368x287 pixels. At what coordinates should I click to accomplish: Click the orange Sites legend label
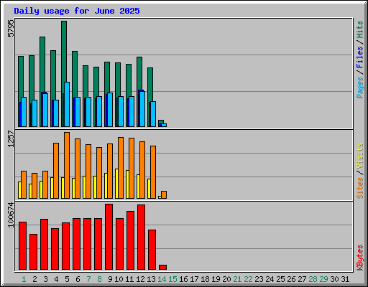(x=359, y=188)
